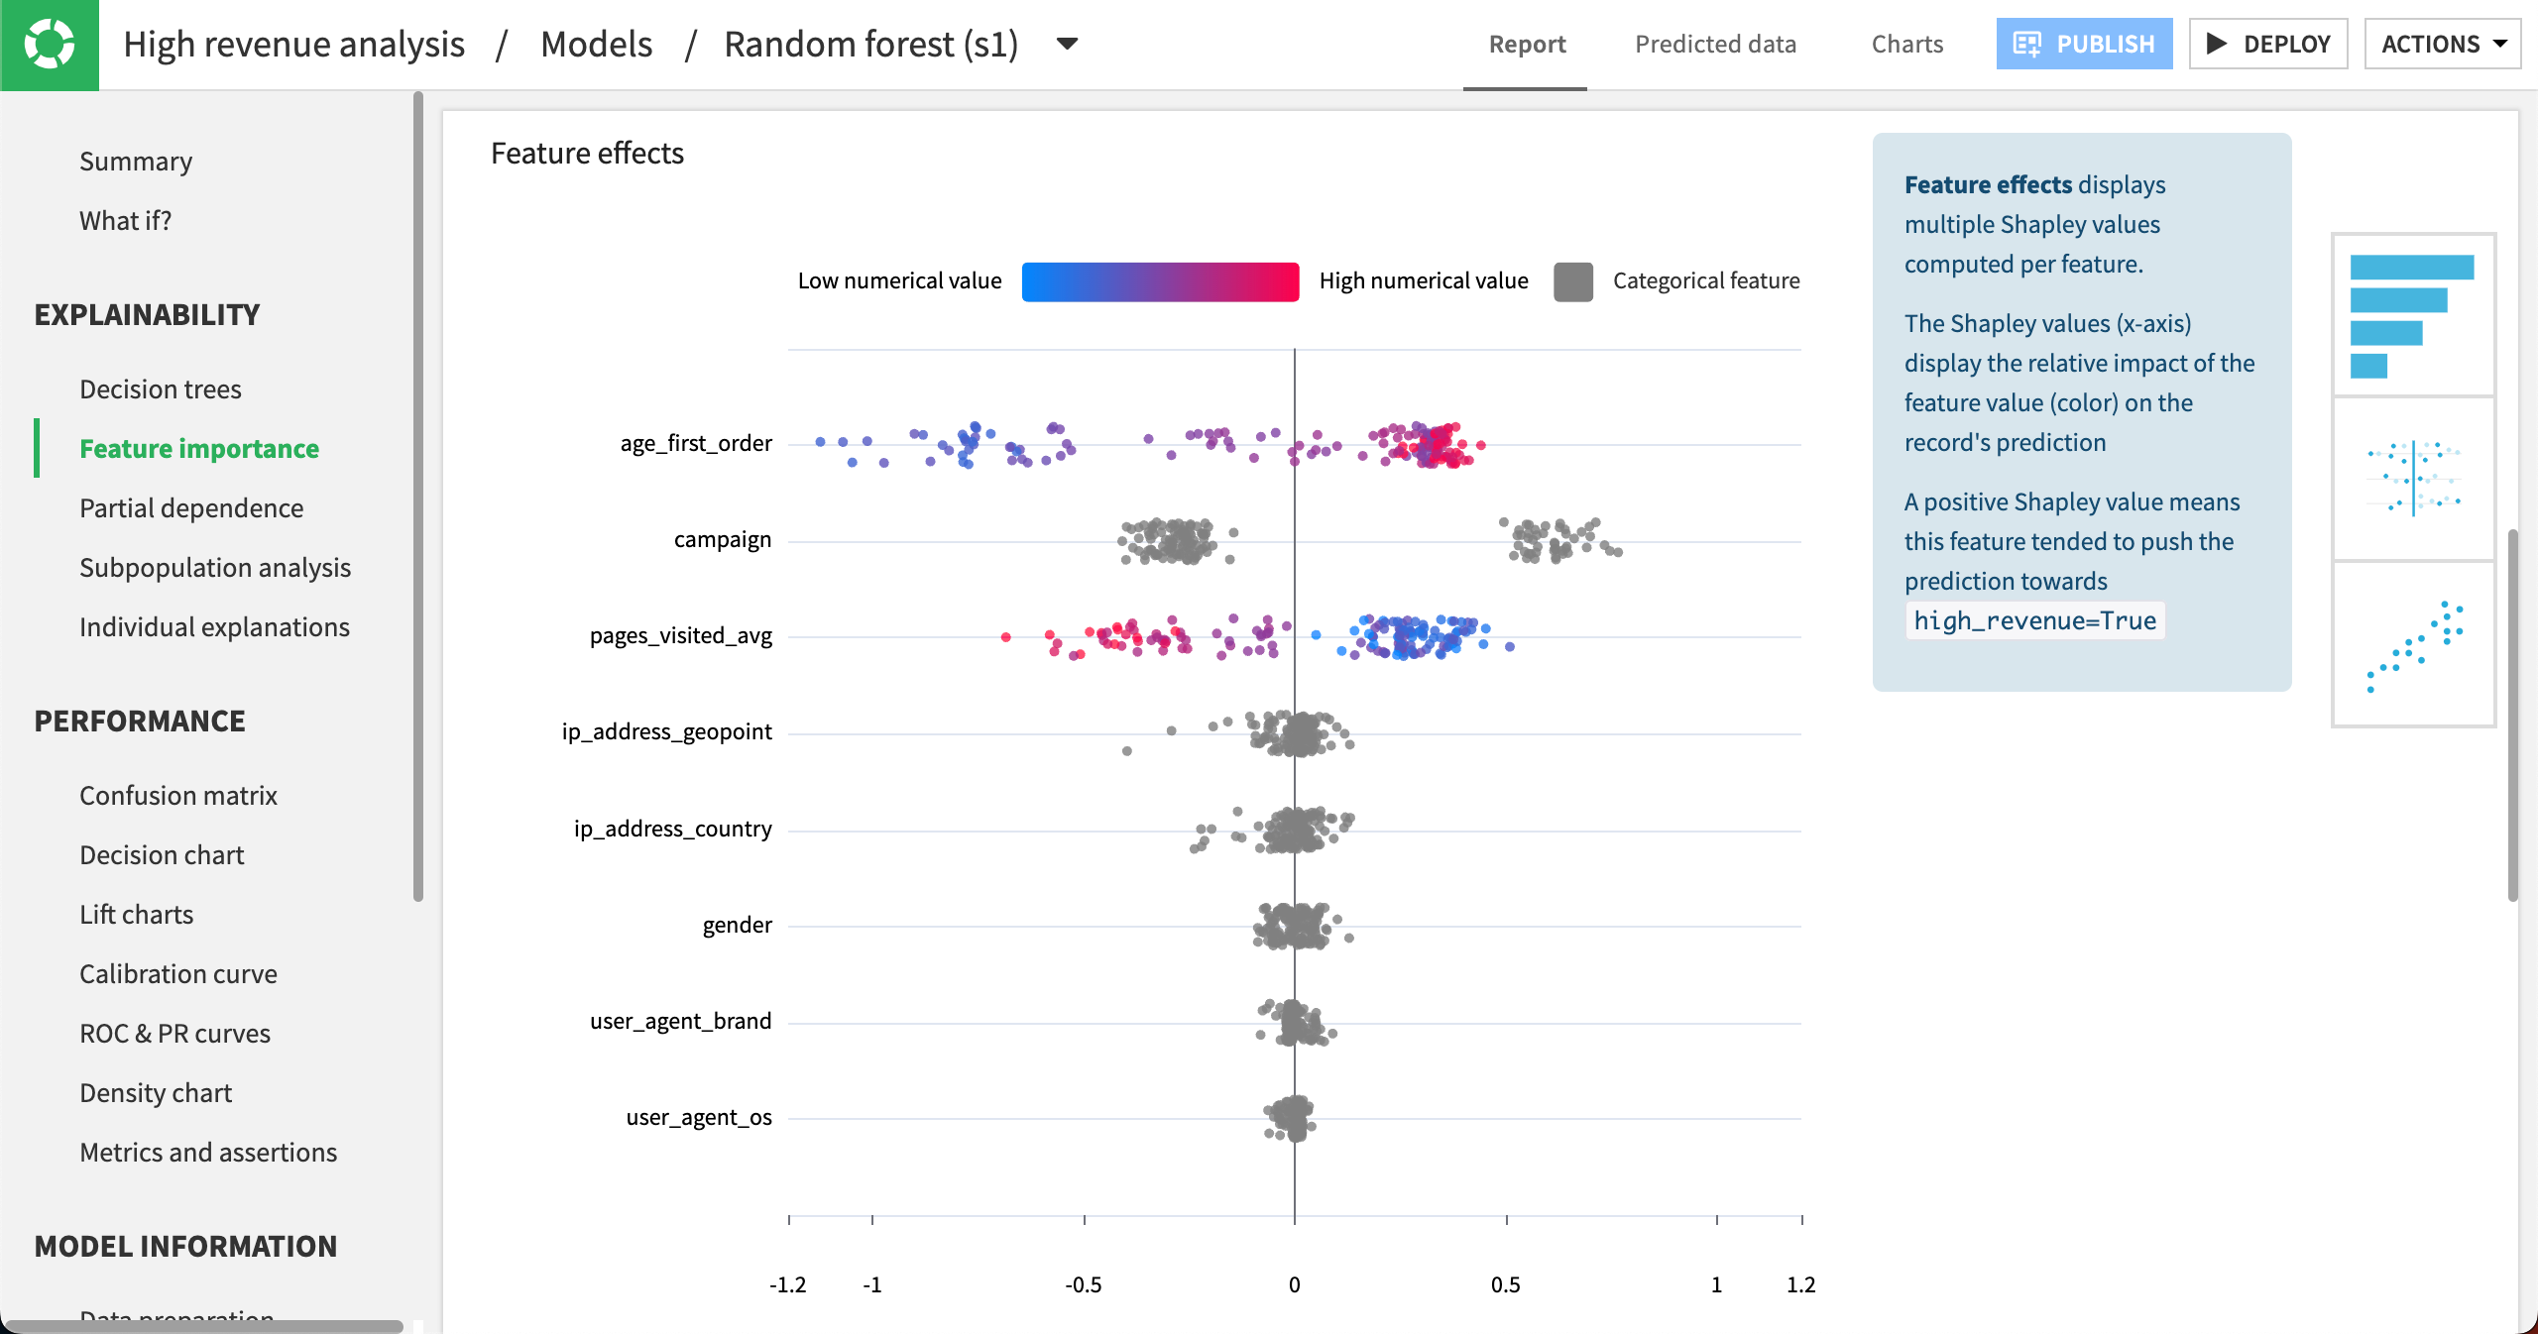Select the bar chart view icon
The width and height of the screenshot is (2538, 1334).
(2413, 315)
